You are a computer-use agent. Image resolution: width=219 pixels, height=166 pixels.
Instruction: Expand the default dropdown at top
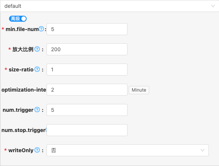pos(109,6)
